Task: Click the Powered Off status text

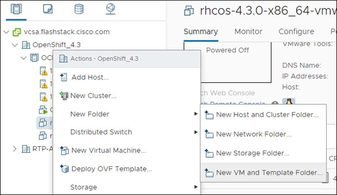Action: (228, 50)
